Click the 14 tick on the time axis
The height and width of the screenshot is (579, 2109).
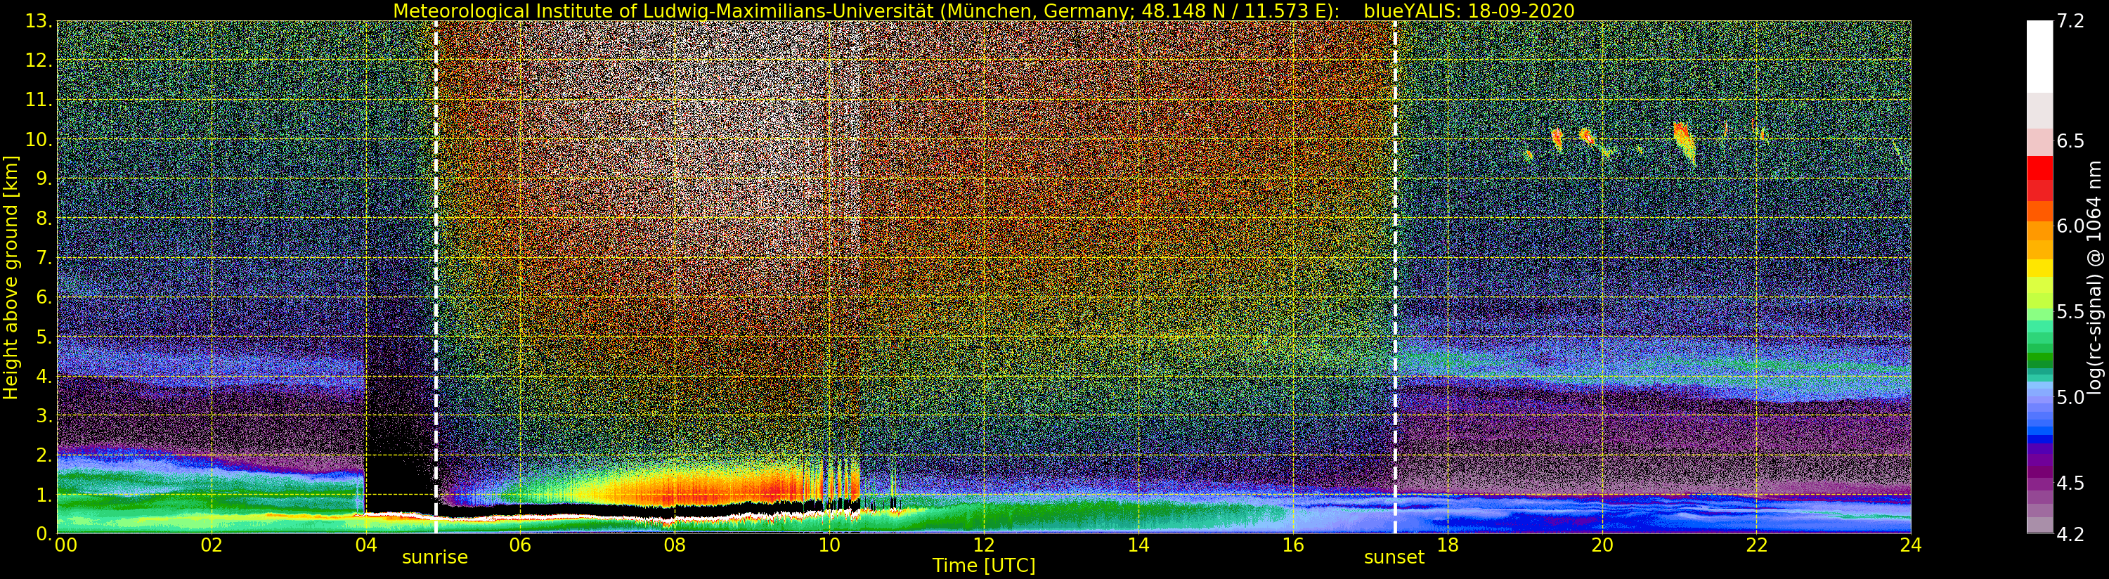pos(1138,545)
